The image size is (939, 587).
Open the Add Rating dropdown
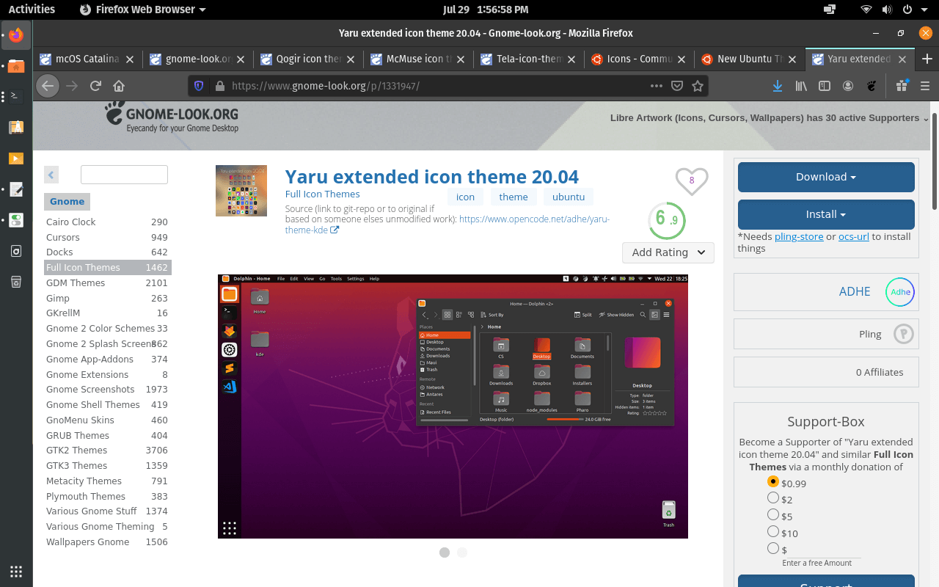[x=668, y=252]
